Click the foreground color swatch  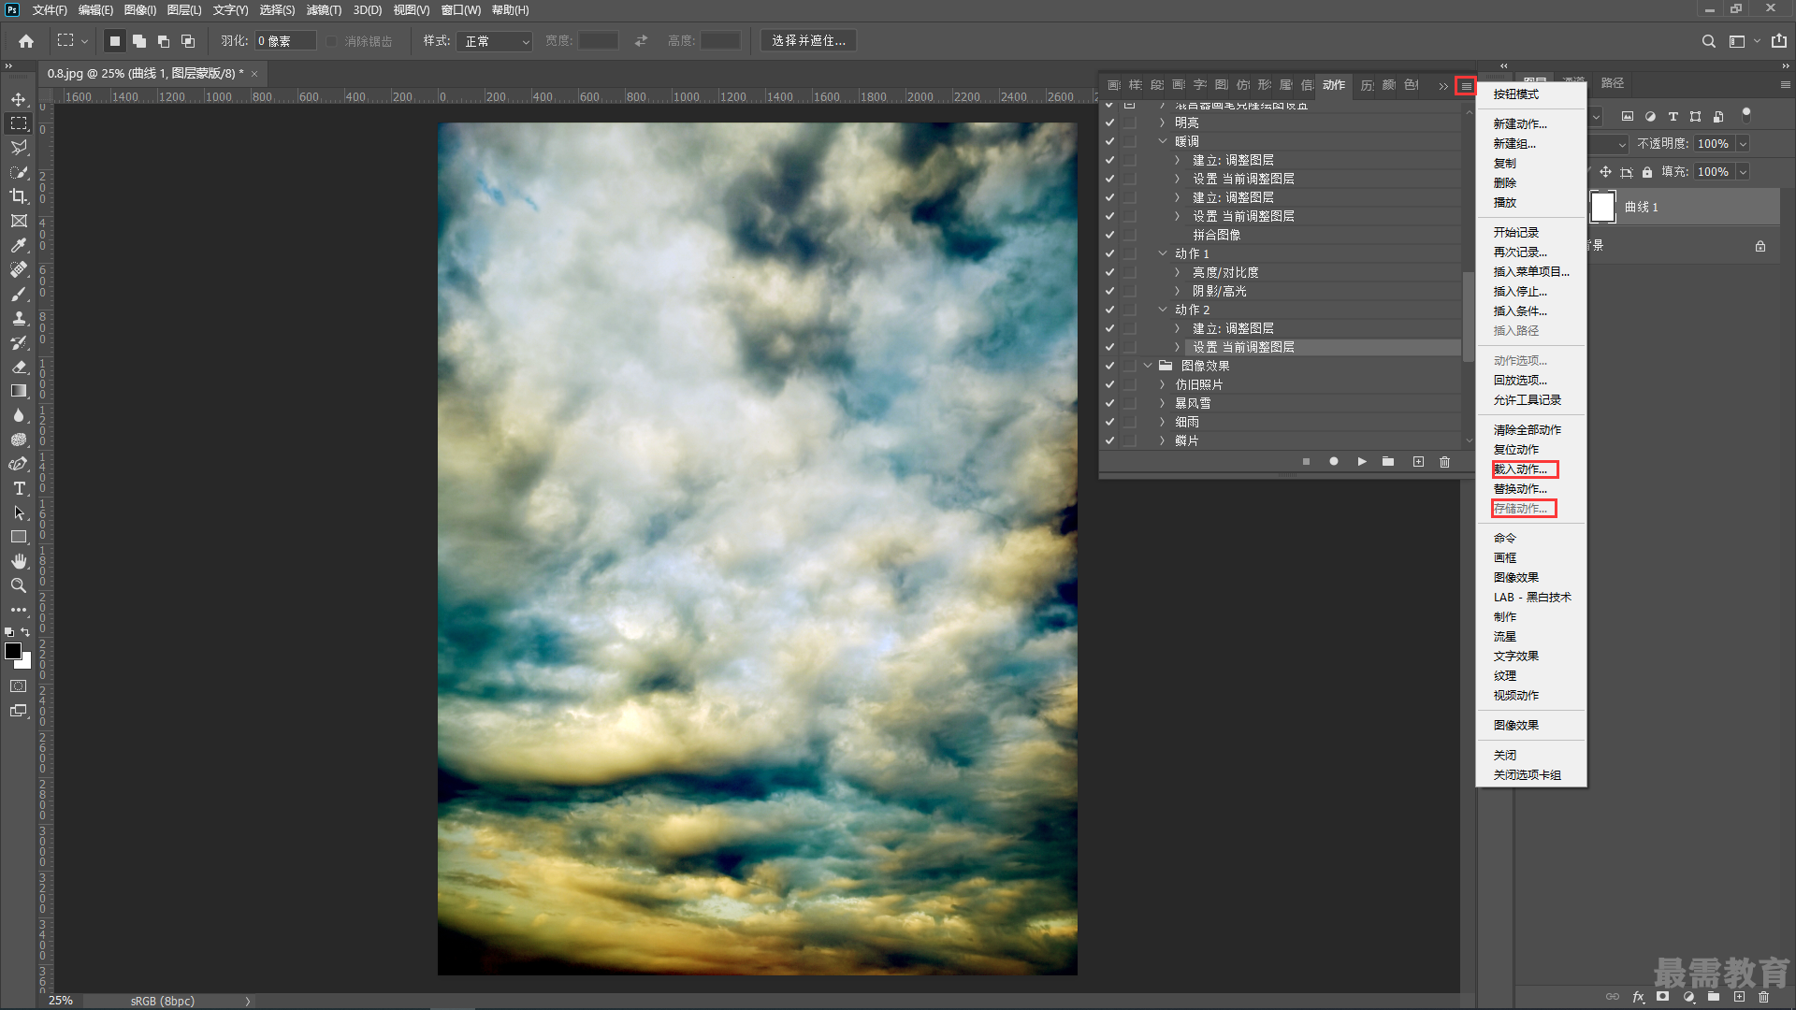(13, 651)
